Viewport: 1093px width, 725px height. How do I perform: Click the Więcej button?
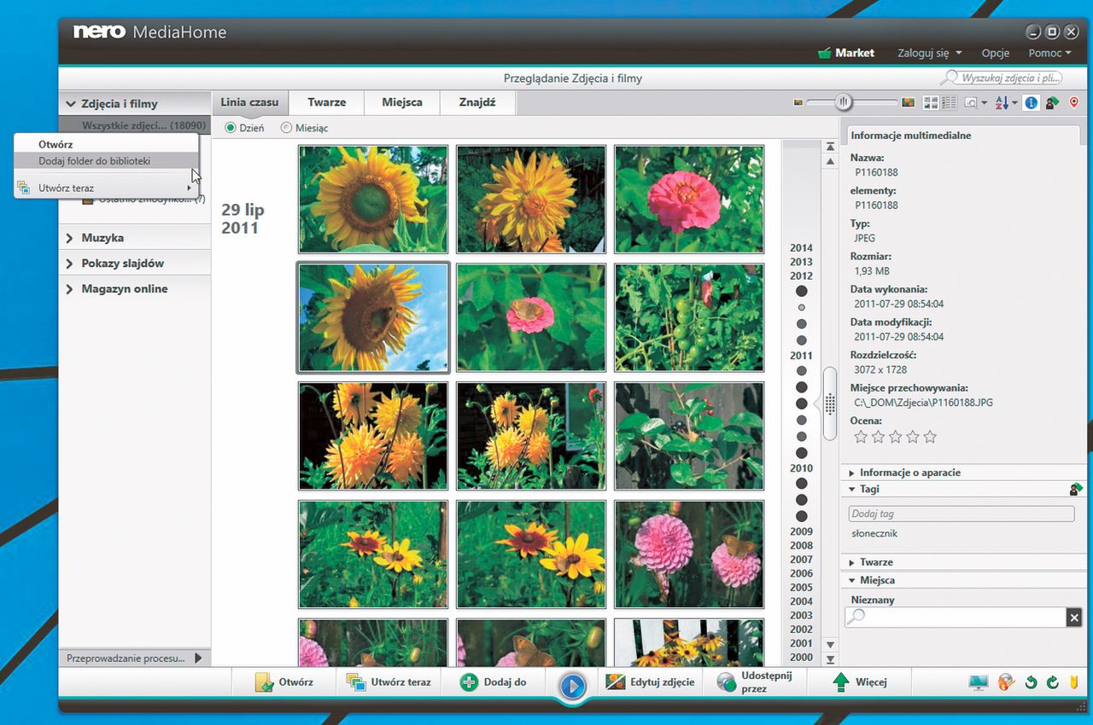pyautogui.click(x=860, y=682)
